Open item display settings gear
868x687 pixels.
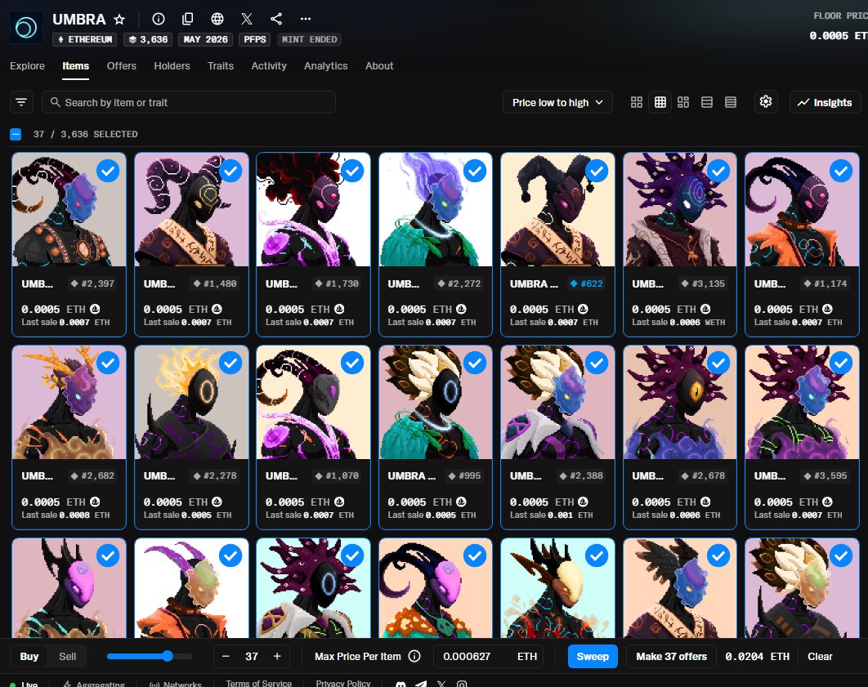(x=766, y=102)
